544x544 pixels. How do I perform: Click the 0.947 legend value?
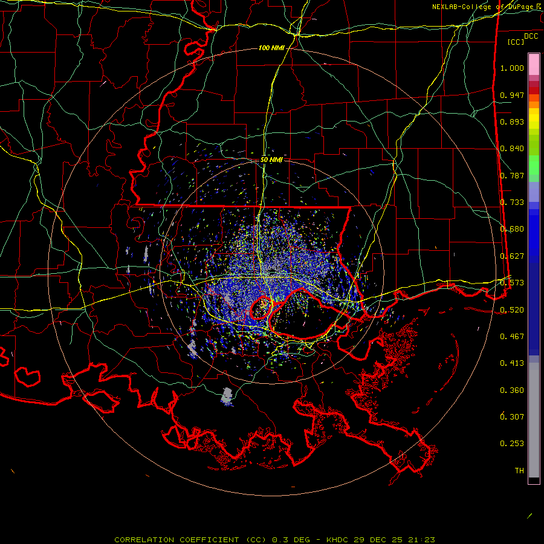pos(512,95)
